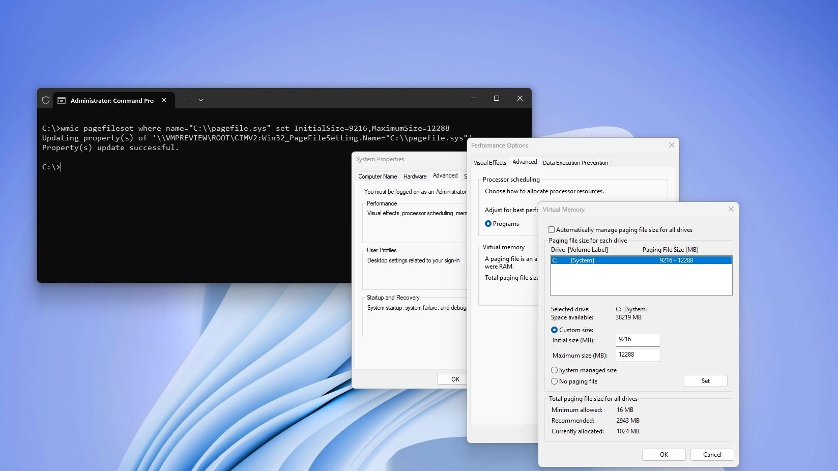Open the terminal tab dropdown chevron
The width and height of the screenshot is (838, 471).
coord(201,100)
